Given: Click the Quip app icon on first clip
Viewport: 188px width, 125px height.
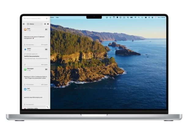Looking at the screenshot, I should pyautogui.click(x=25, y=30).
